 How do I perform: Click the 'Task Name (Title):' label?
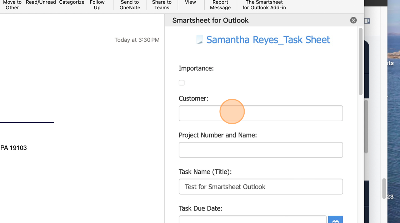(x=205, y=172)
